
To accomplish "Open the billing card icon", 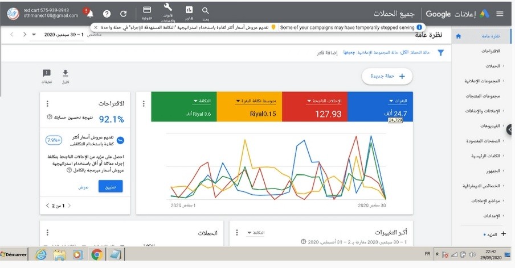I will click(147, 10).
